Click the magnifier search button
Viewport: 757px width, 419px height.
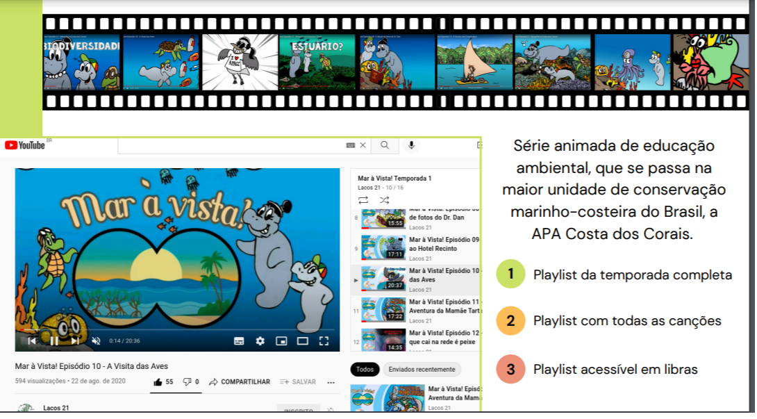pos(385,145)
